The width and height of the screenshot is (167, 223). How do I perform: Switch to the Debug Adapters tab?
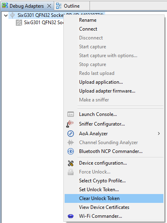[x=26, y=6]
